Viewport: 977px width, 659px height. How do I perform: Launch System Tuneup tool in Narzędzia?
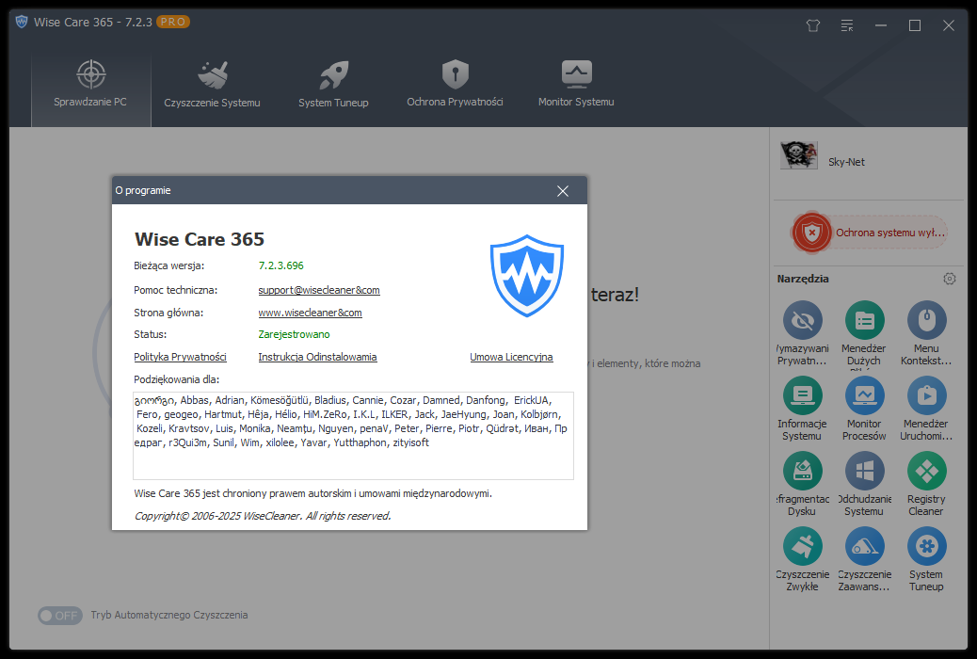click(926, 560)
